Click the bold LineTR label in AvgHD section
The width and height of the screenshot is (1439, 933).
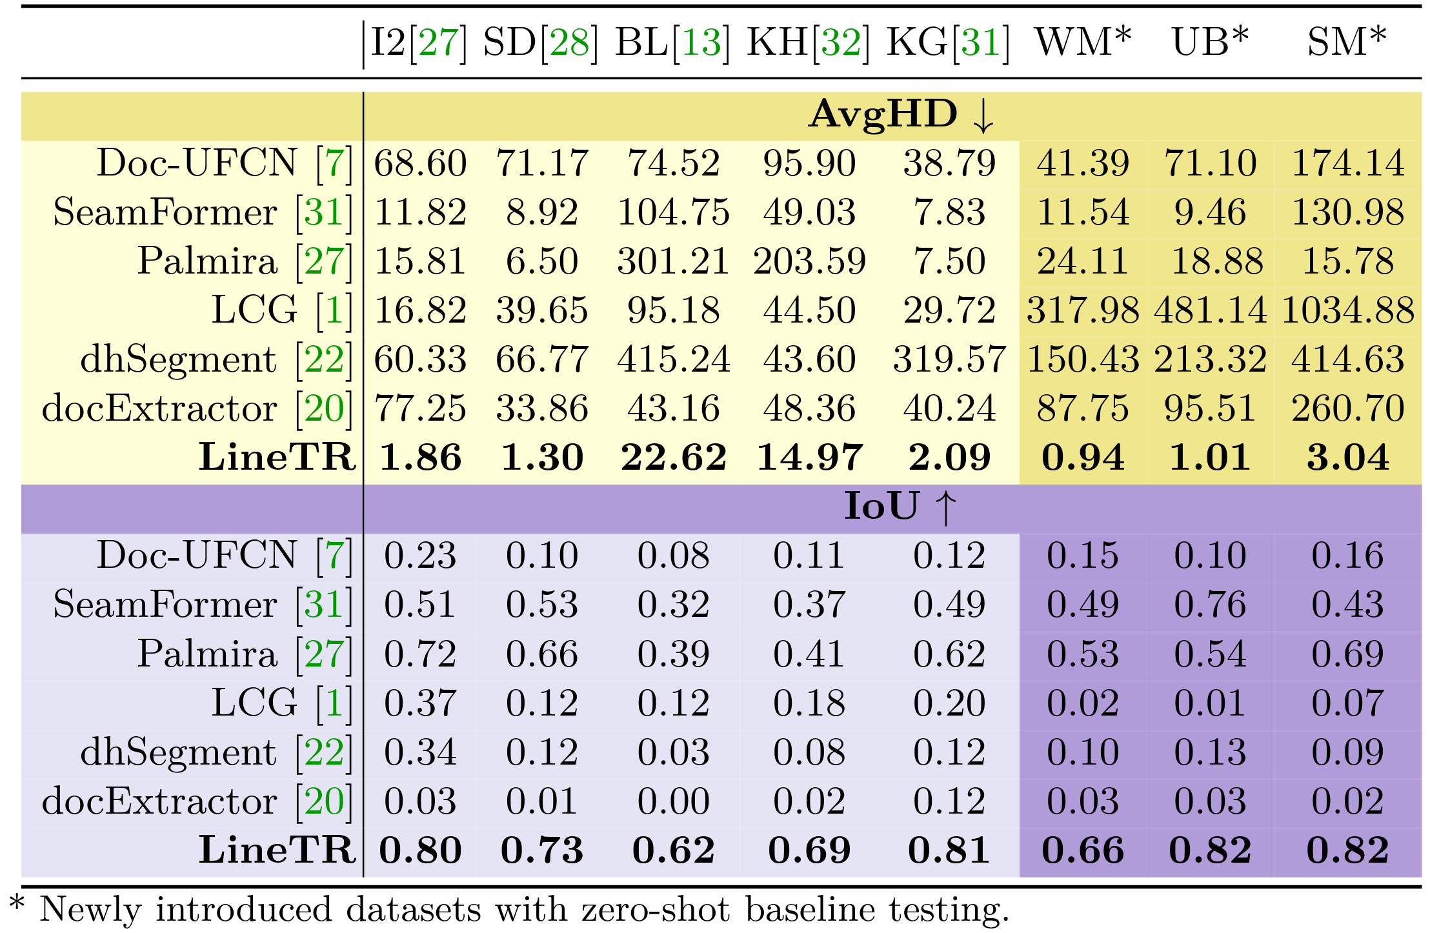click(x=277, y=457)
